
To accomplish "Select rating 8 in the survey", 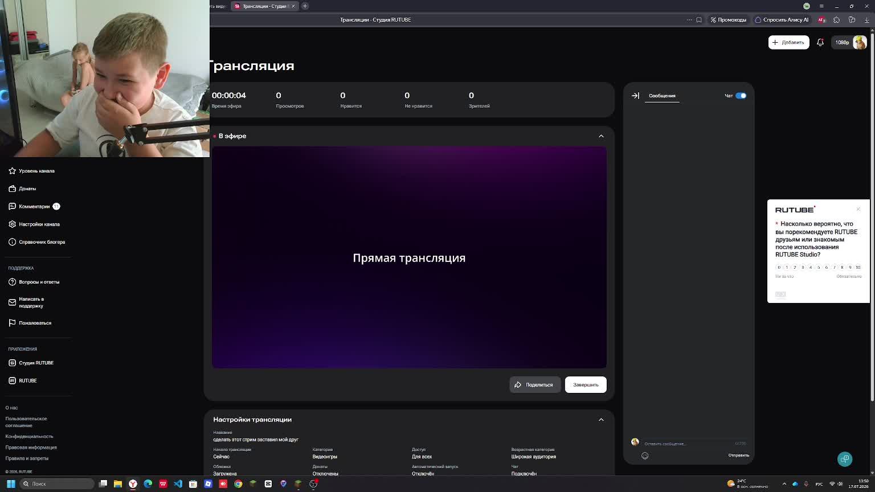I will (842, 267).
